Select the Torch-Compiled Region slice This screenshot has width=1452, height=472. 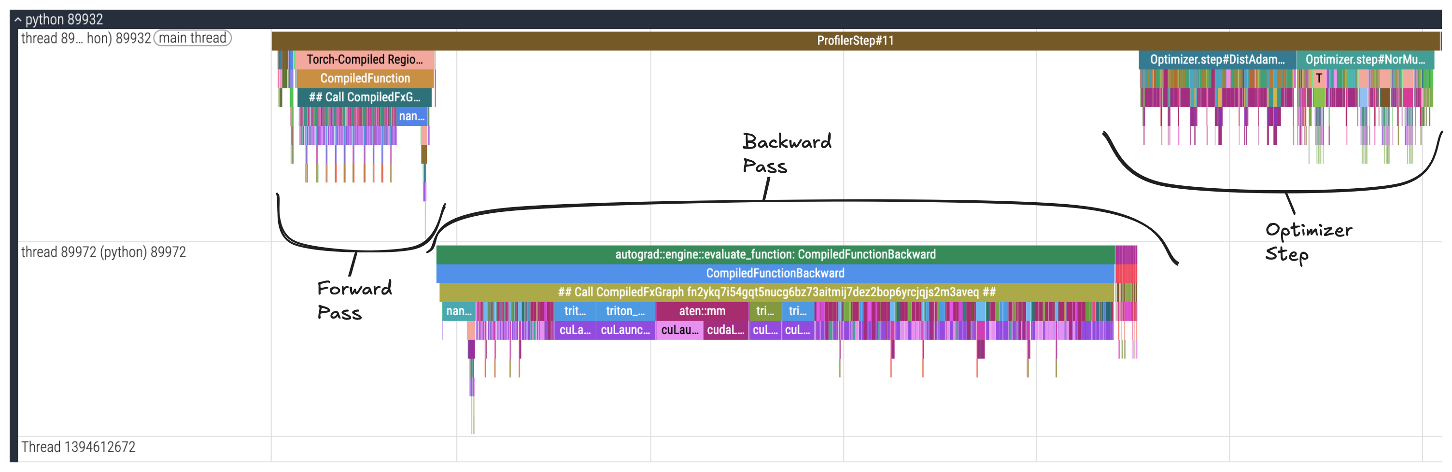[364, 60]
